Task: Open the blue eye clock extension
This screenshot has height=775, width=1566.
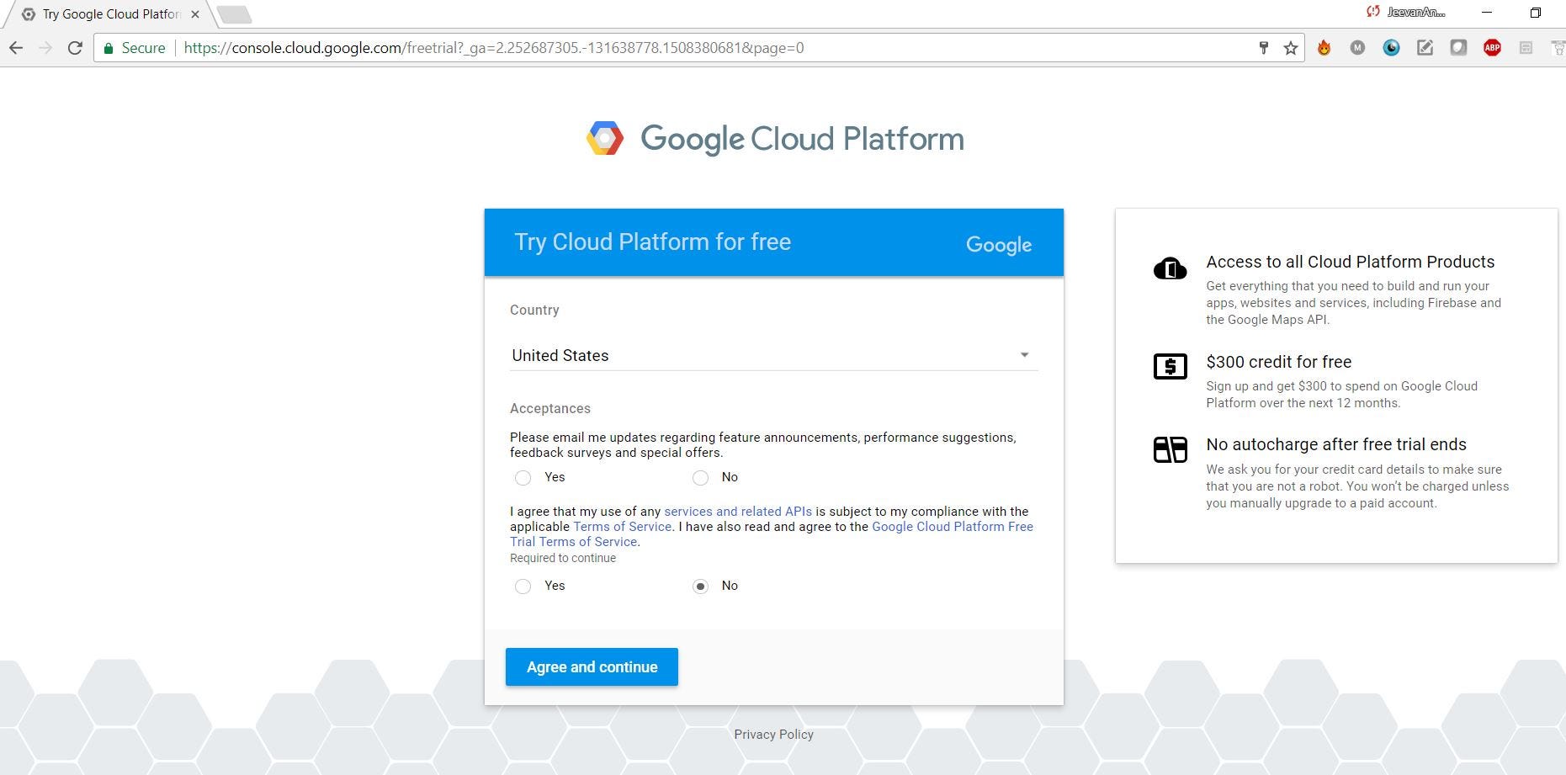Action: pos(1391,48)
